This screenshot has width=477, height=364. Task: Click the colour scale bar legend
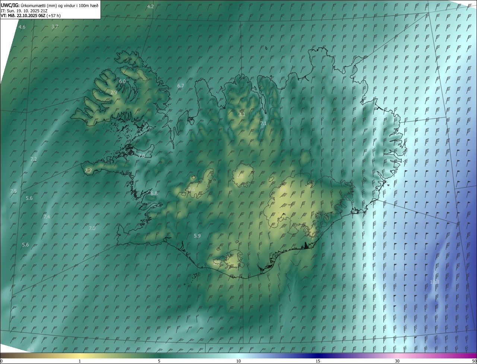pos(238,355)
